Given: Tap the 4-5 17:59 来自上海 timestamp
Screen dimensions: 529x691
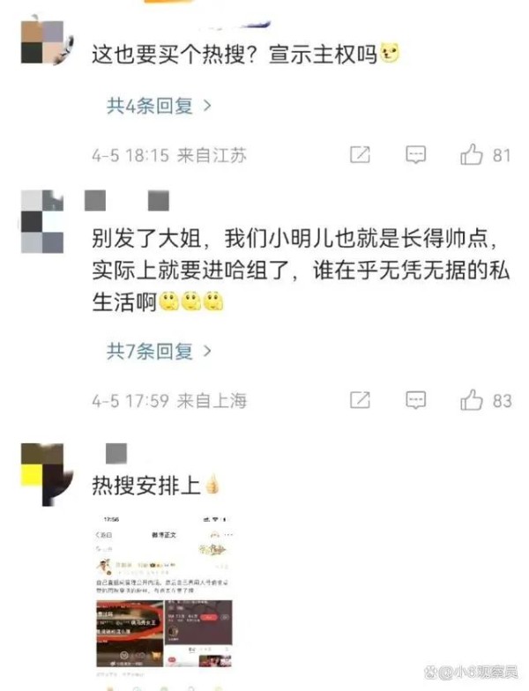Looking at the screenshot, I should [169, 400].
